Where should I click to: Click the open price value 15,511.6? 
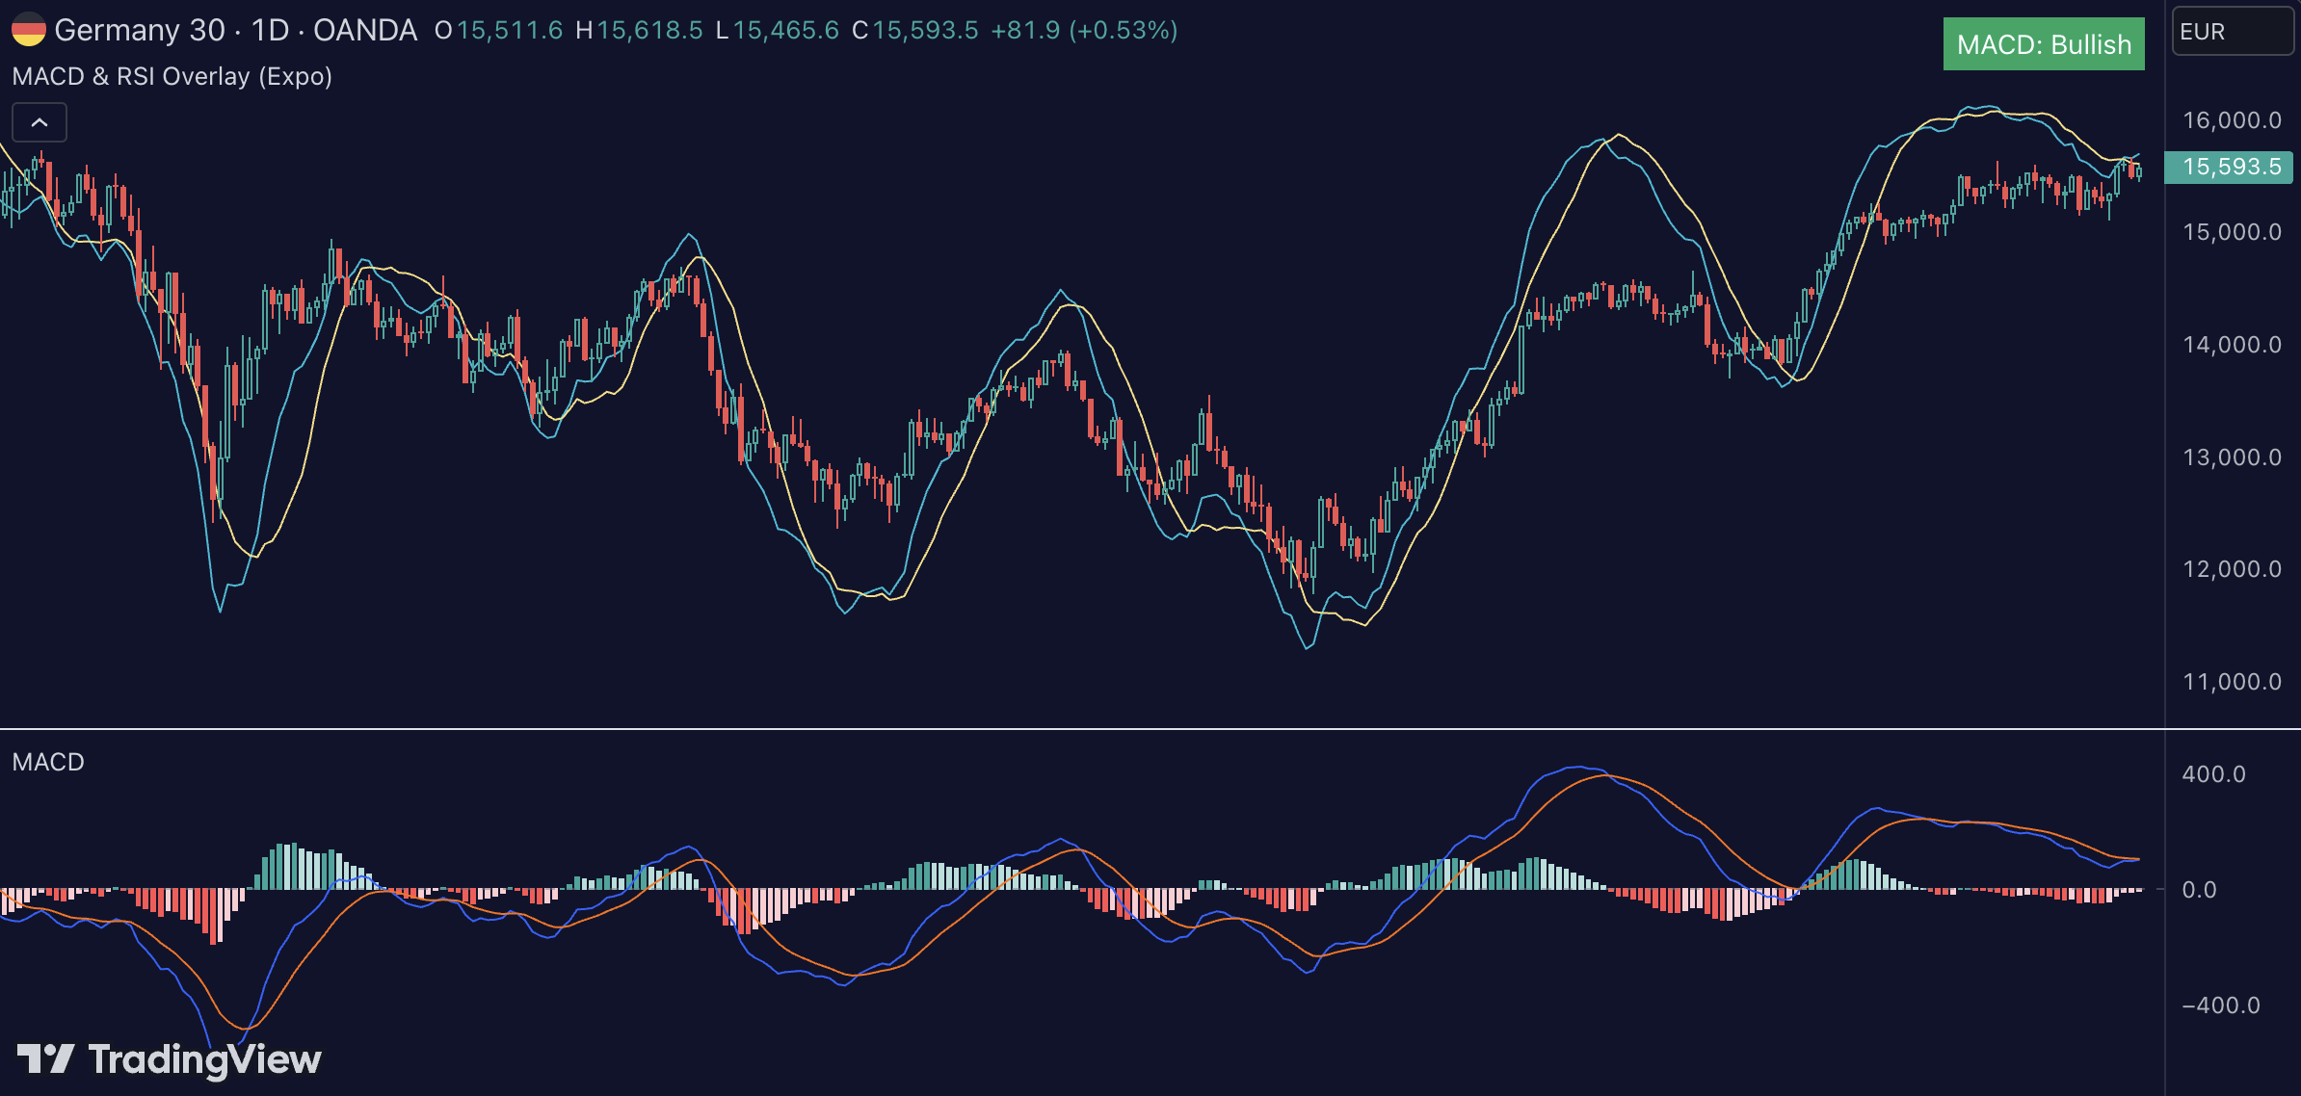pyautogui.click(x=510, y=30)
